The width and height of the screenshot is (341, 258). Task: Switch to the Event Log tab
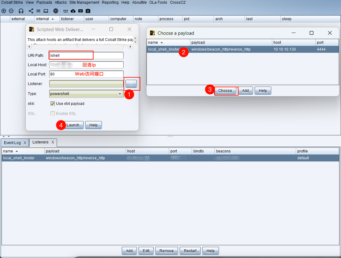point(12,143)
